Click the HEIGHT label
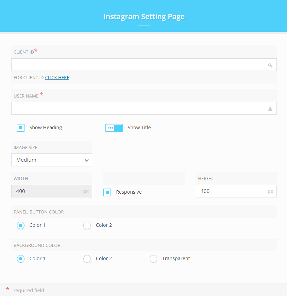This screenshot has height=296, width=287. coord(206,179)
